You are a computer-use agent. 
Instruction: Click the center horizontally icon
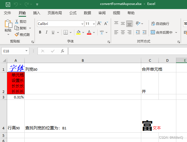tap(123, 32)
